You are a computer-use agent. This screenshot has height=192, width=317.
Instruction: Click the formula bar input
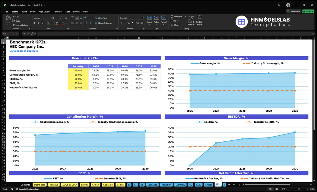[175, 33]
